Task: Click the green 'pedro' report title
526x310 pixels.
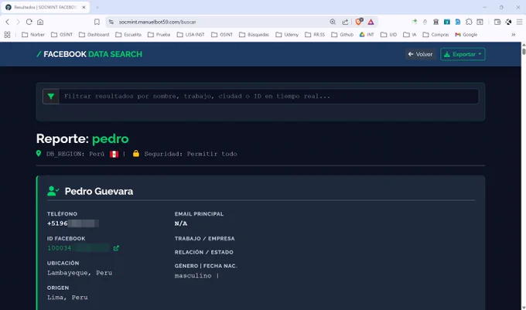Action: (111, 138)
